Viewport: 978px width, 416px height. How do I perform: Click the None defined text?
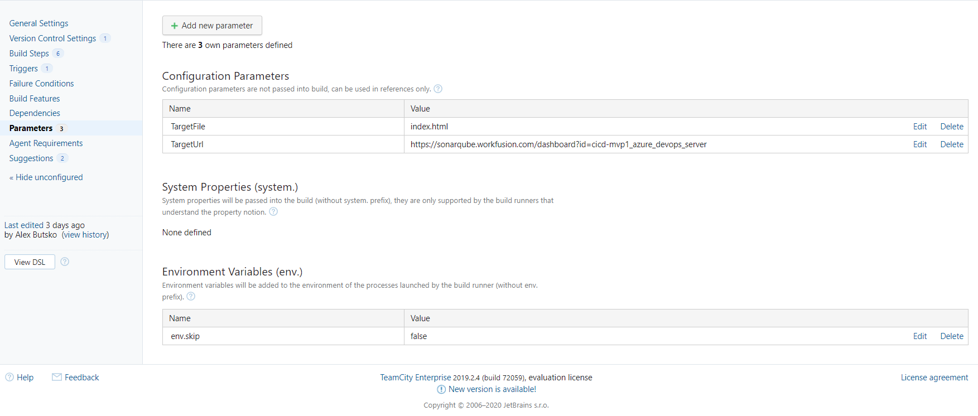tap(186, 233)
